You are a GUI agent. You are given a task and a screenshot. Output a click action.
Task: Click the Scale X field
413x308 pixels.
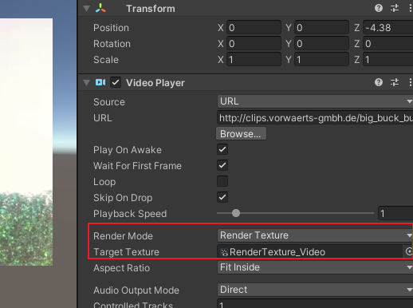tap(254, 59)
